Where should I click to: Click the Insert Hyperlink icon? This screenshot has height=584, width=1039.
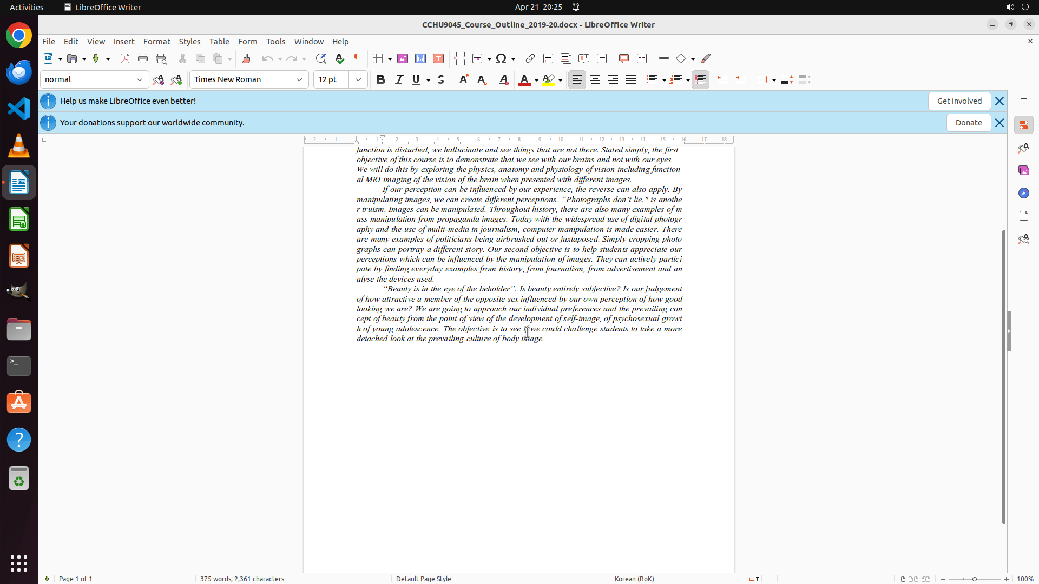click(530, 58)
